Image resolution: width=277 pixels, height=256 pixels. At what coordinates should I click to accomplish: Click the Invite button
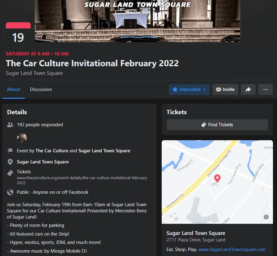(225, 89)
